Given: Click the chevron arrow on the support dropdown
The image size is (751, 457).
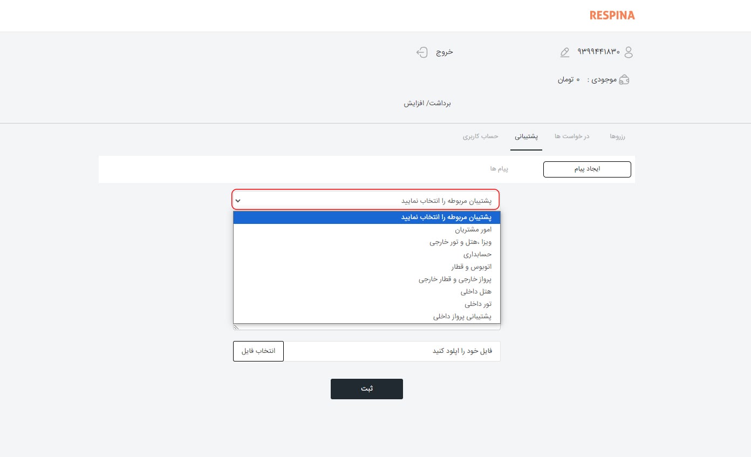Looking at the screenshot, I should [x=238, y=200].
